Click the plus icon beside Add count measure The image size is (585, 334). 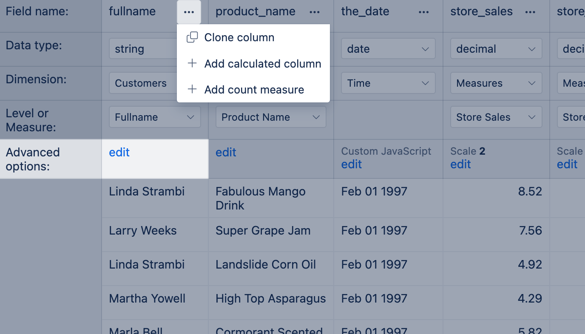192,90
